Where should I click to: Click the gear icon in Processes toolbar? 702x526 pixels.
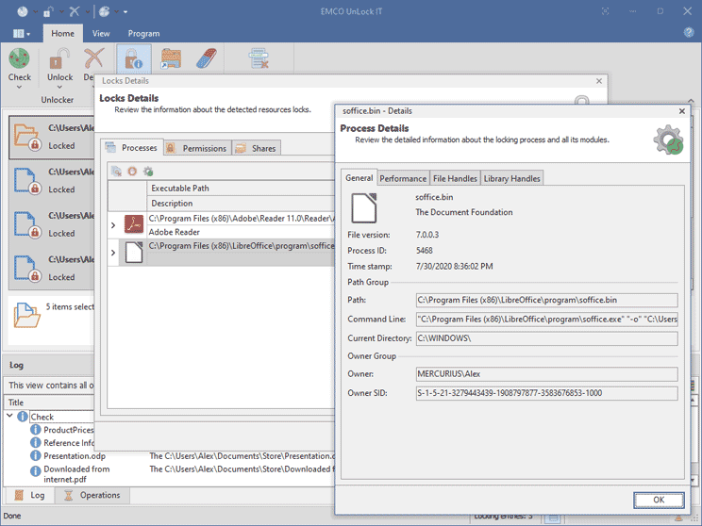click(148, 171)
